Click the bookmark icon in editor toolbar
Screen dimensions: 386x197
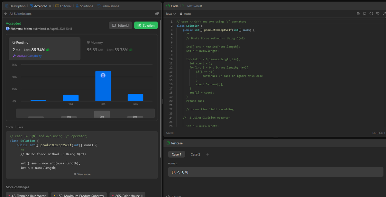coord(365,14)
